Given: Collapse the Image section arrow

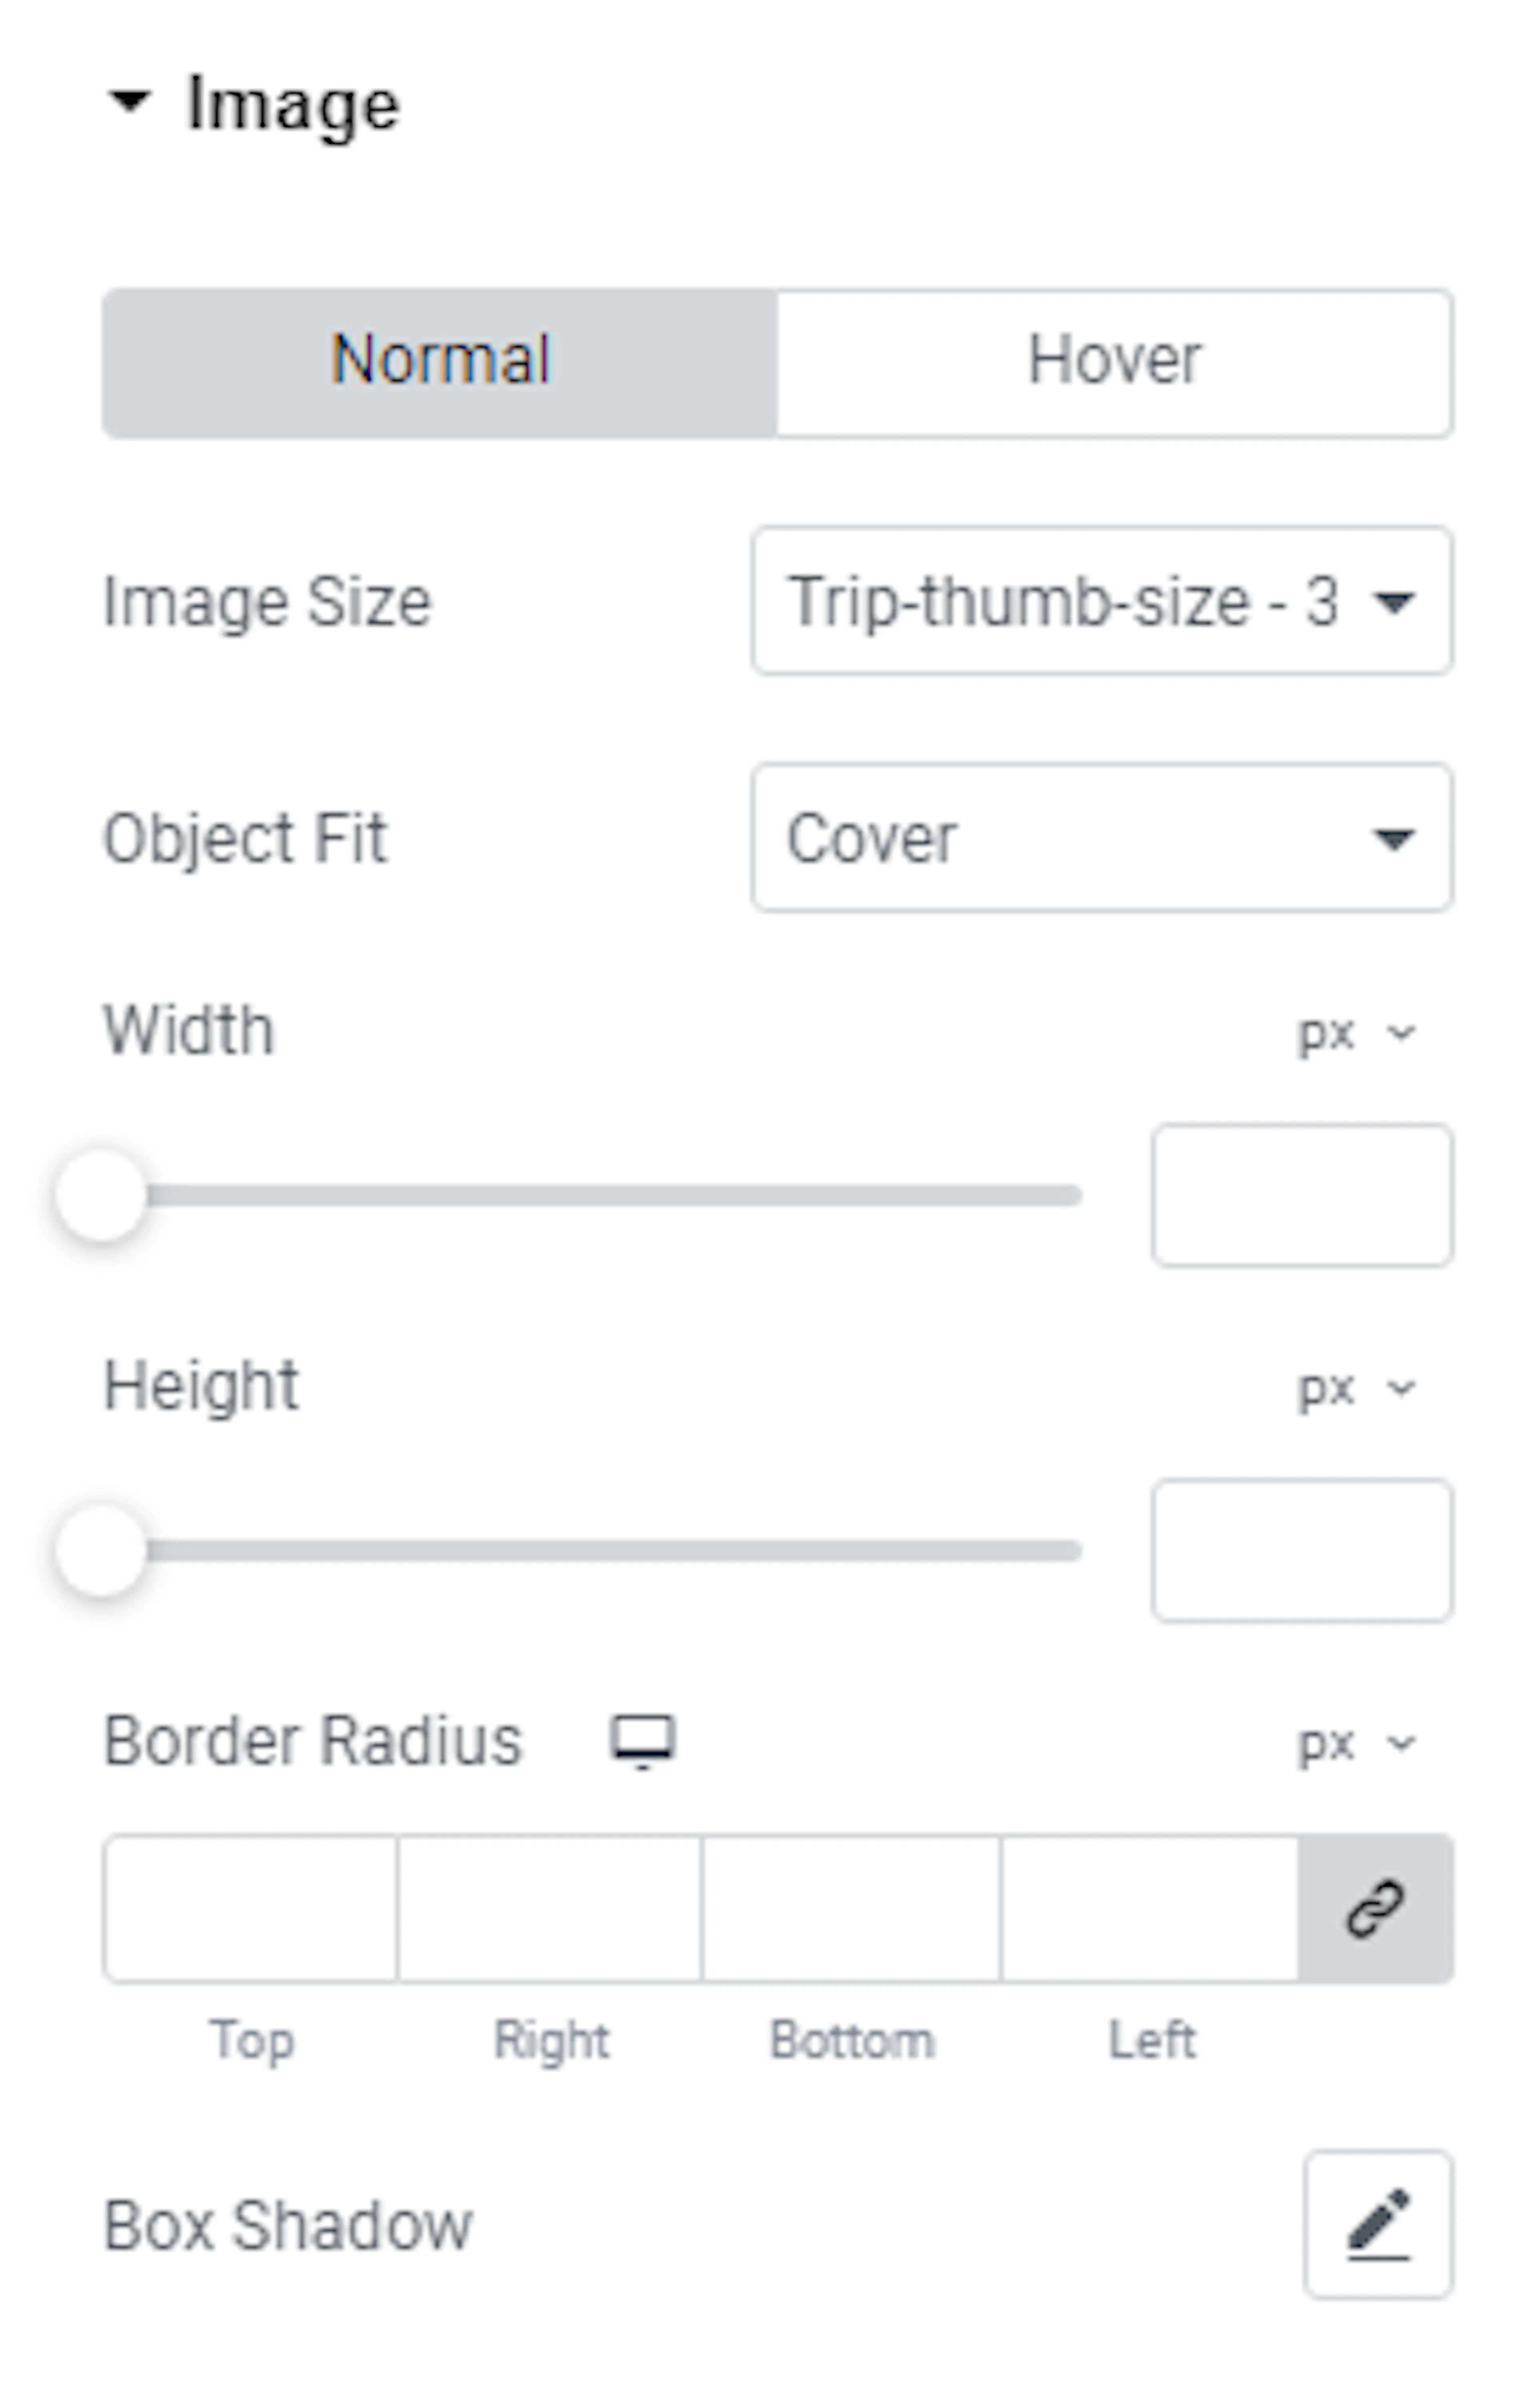Looking at the screenshot, I should point(130,102).
